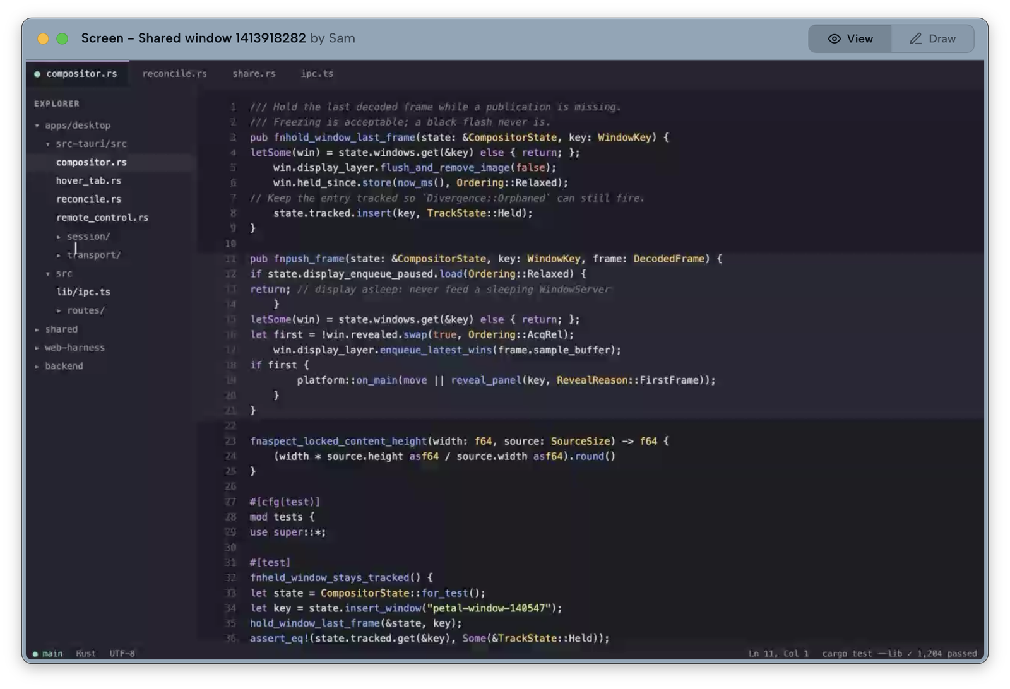Switch to Draw mode

(x=932, y=38)
